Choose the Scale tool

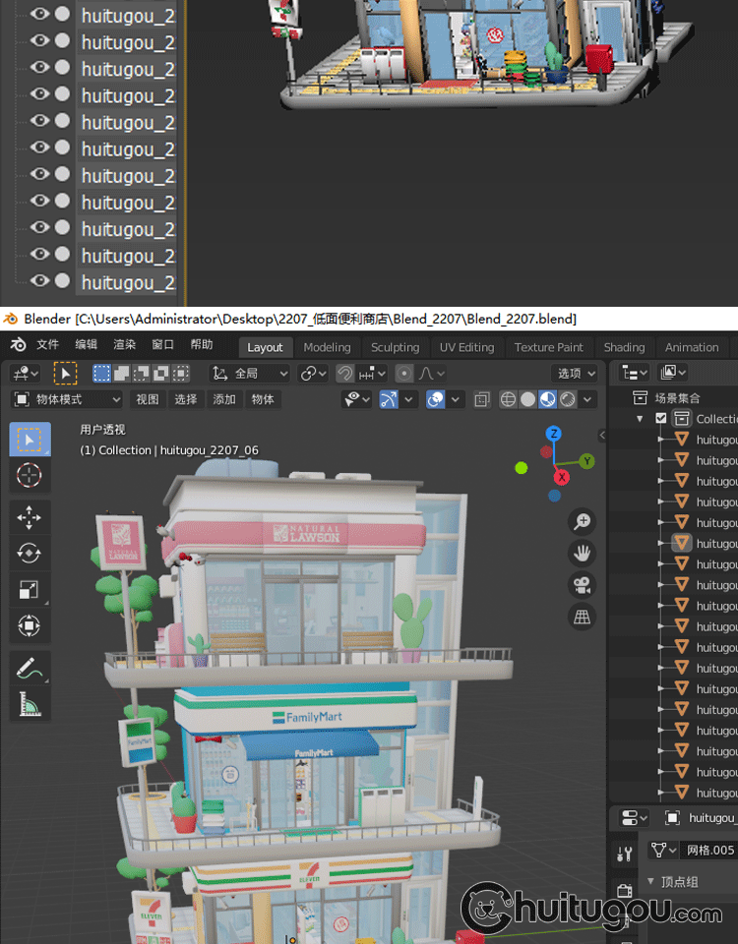30,589
